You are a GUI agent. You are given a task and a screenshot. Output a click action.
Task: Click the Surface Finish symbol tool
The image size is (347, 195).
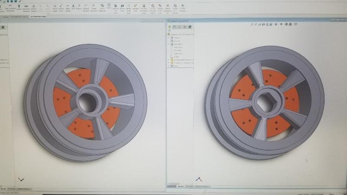coord(61,8)
